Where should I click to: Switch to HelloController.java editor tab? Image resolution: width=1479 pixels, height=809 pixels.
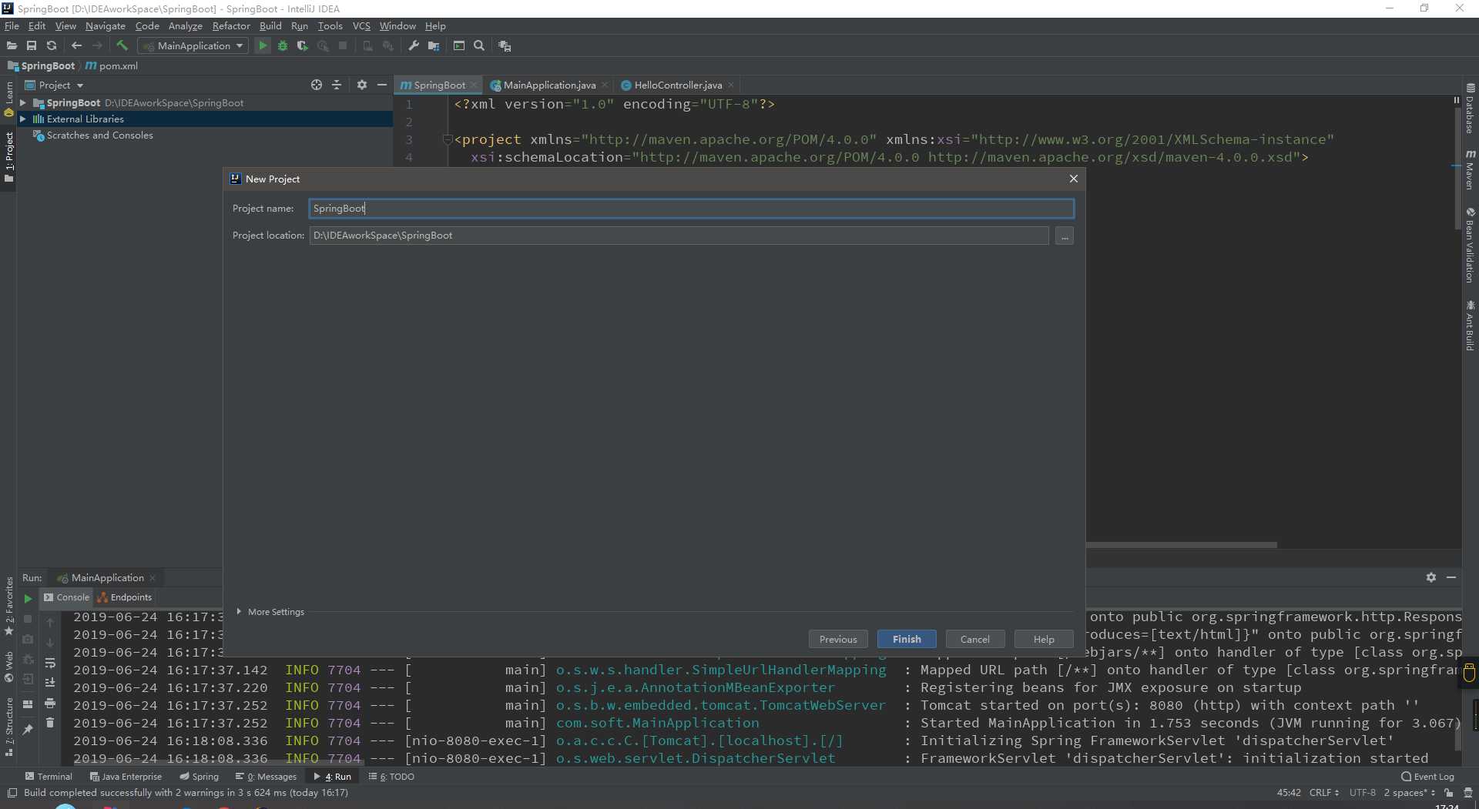tap(677, 85)
